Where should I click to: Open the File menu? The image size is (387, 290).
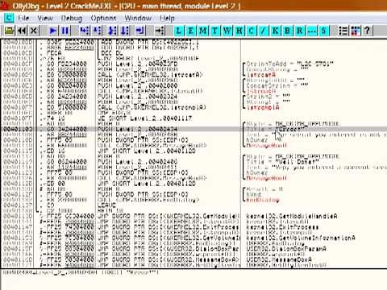click(x=23, y=18)
